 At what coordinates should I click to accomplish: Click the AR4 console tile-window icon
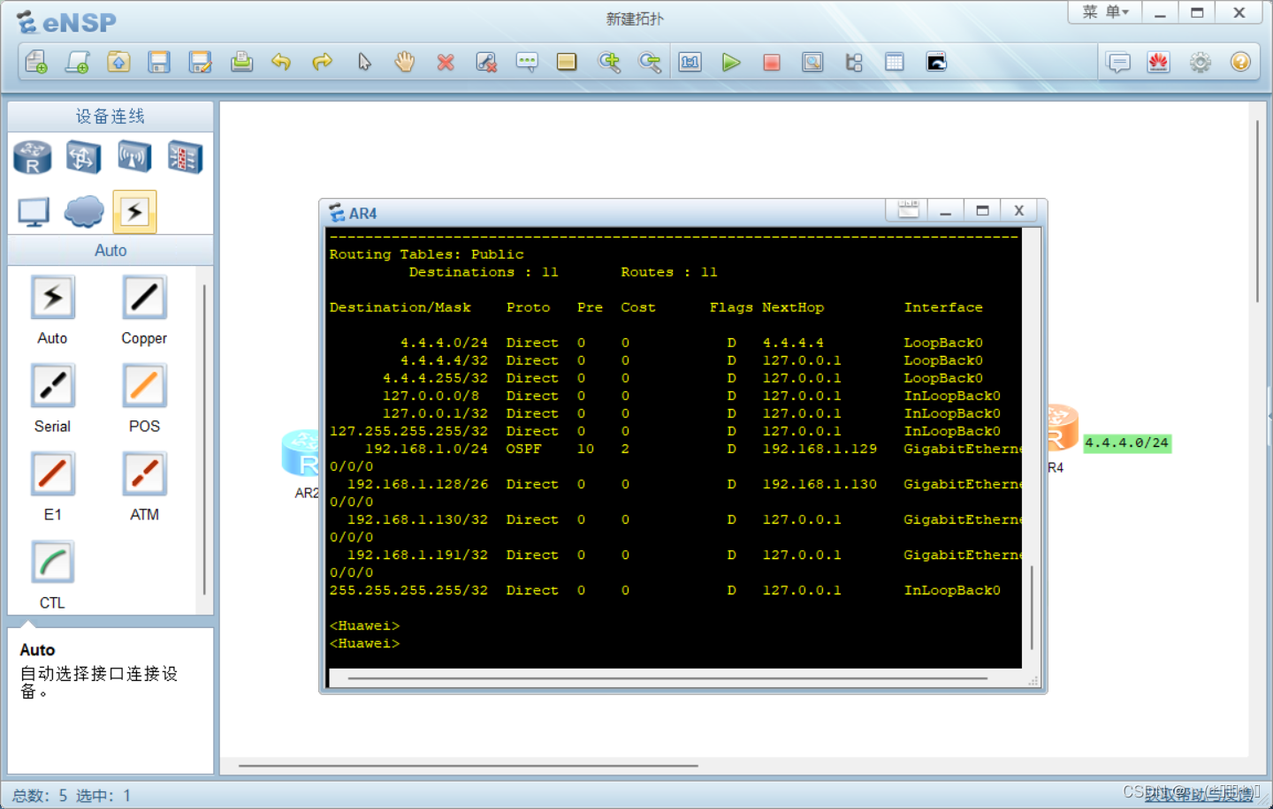(x=908, y=210)
